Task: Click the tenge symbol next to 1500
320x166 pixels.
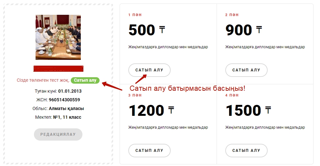Action: (268, 110)
